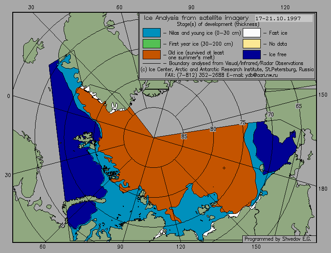This screenshot has height=253, width=331.
Task: Click the top axis longitude label 30
Action: click(31, 7)
